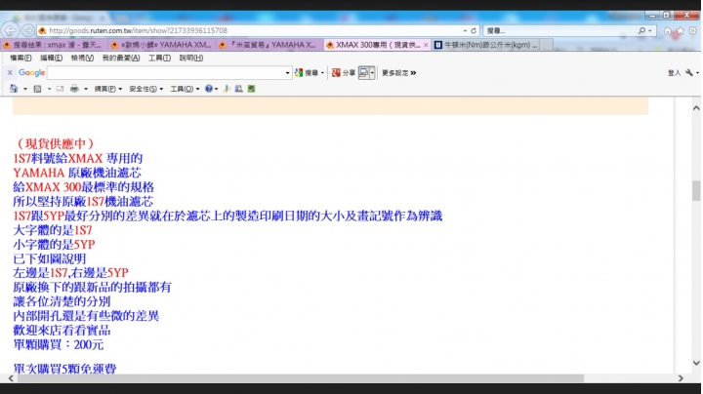Click the music note add-on icon
This screenshot has height=394, width=703.
click(227, 89)
